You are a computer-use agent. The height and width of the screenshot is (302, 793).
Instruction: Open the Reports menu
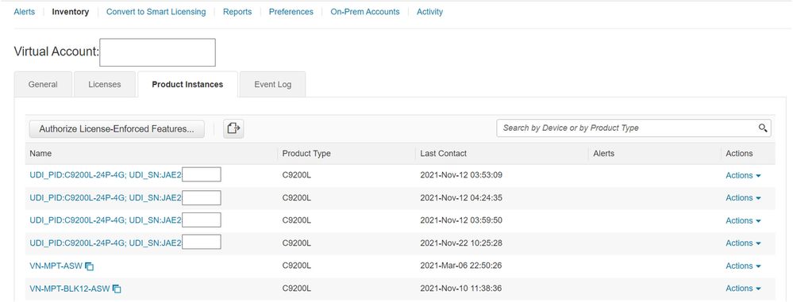pyautogui.click(x=237, y=12)
